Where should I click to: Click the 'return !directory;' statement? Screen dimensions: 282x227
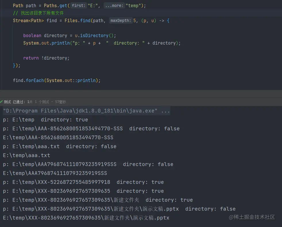46,58
